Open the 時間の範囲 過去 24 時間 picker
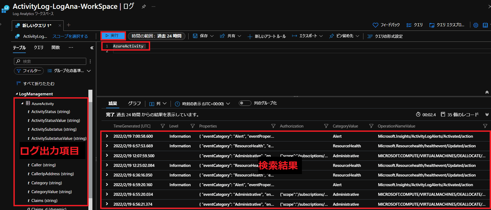Image resolution: width=491 pixels, height=210 pixels. pyautogui.click(x=157, y=36)
